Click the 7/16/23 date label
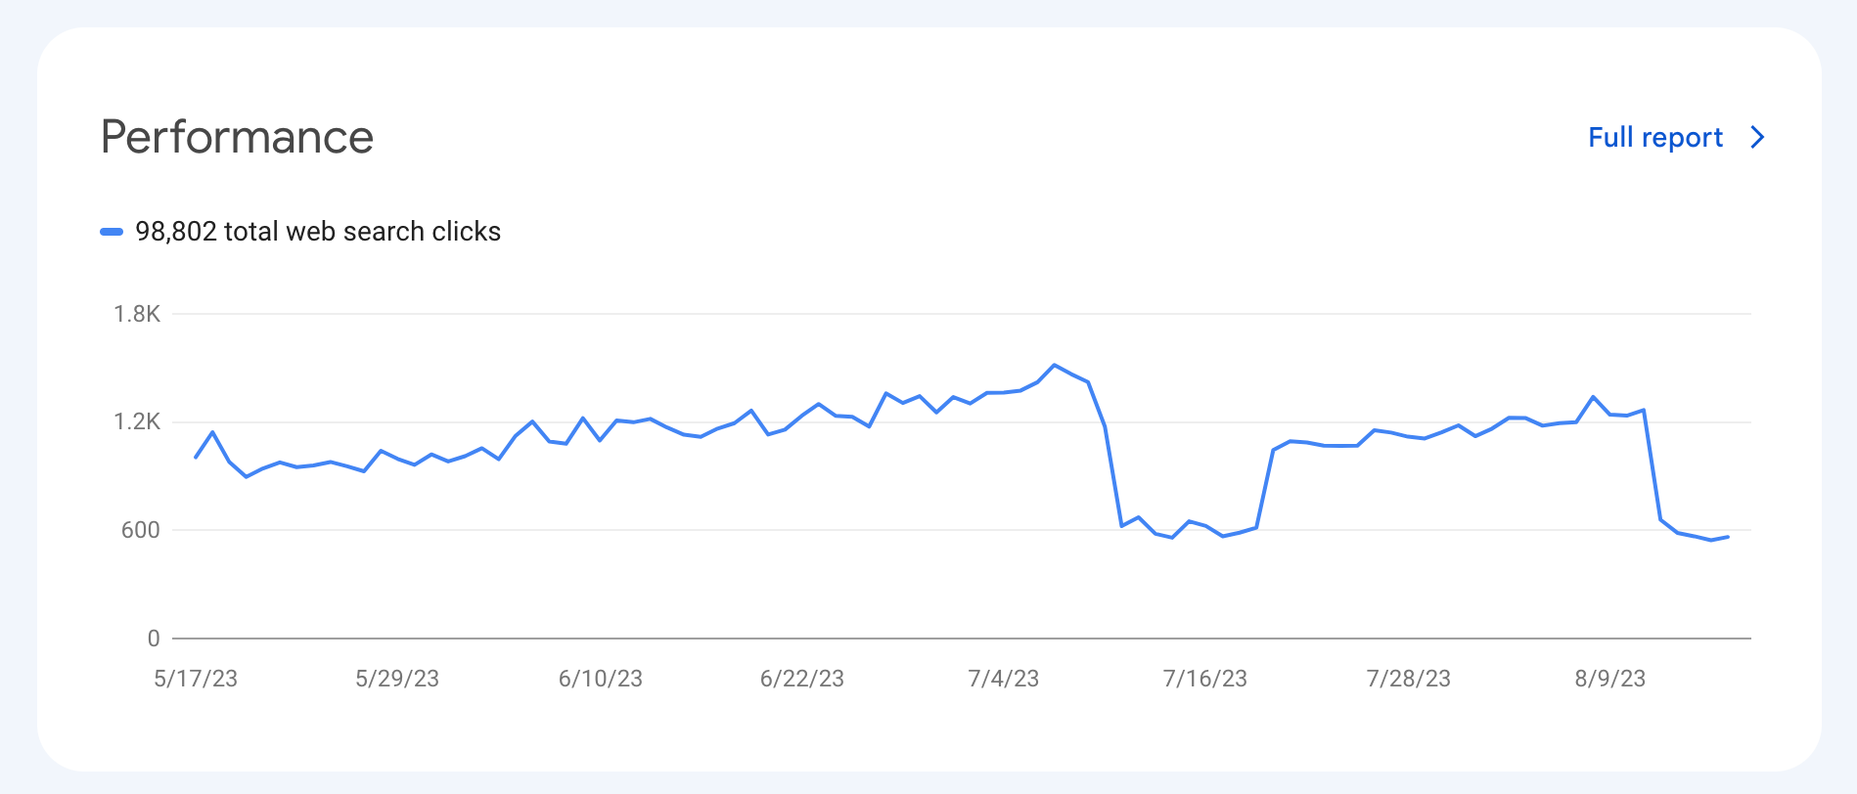 pos(1205,679)
